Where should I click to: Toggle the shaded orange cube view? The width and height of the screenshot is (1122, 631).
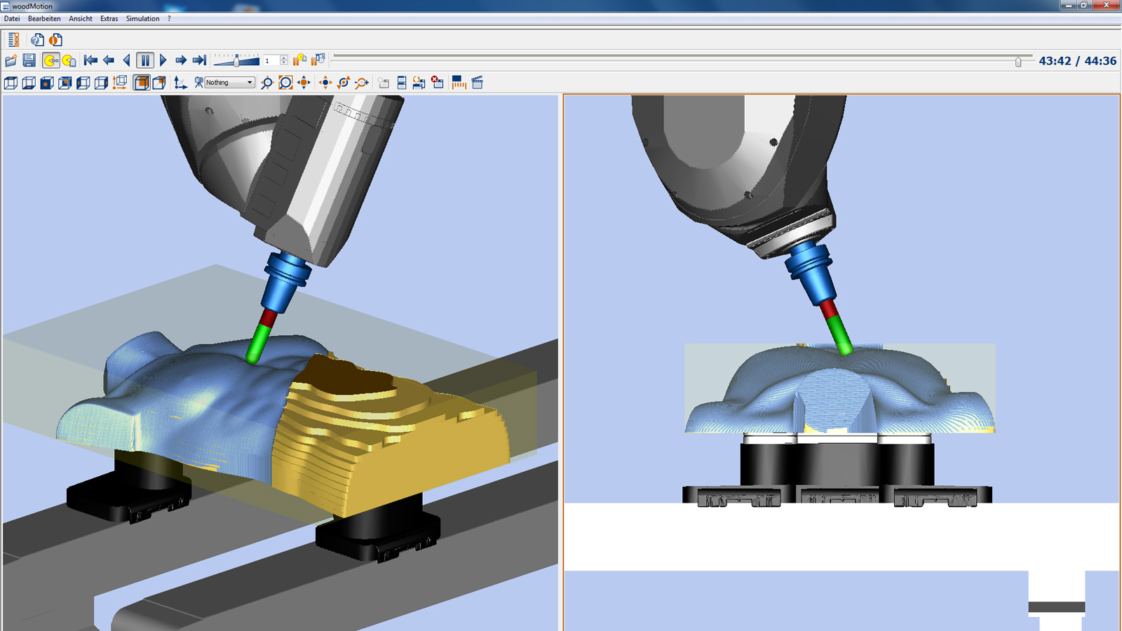pyautogui.click(x=141, y=83)
